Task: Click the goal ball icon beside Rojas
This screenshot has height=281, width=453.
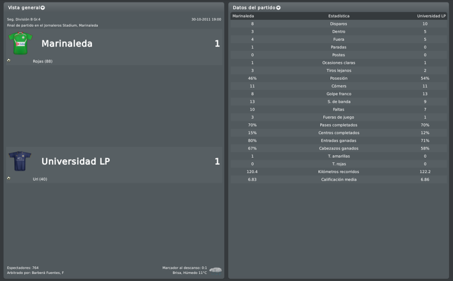Action: pos(9,60)
